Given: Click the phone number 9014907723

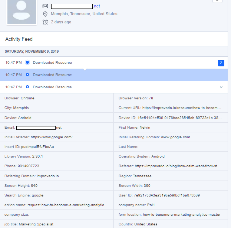Looking at the screenshot, I should click(27, 166).
